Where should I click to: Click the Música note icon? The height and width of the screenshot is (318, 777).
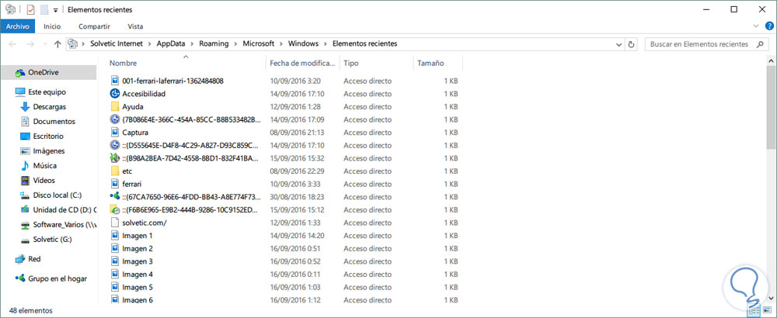coord(25,166)
